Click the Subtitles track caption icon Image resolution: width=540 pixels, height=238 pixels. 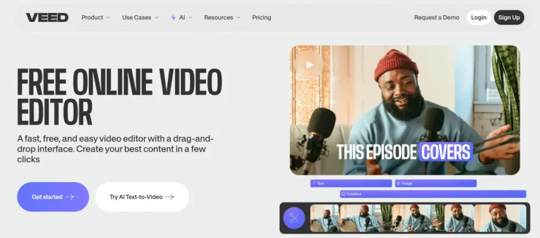[x=343, y=194]
